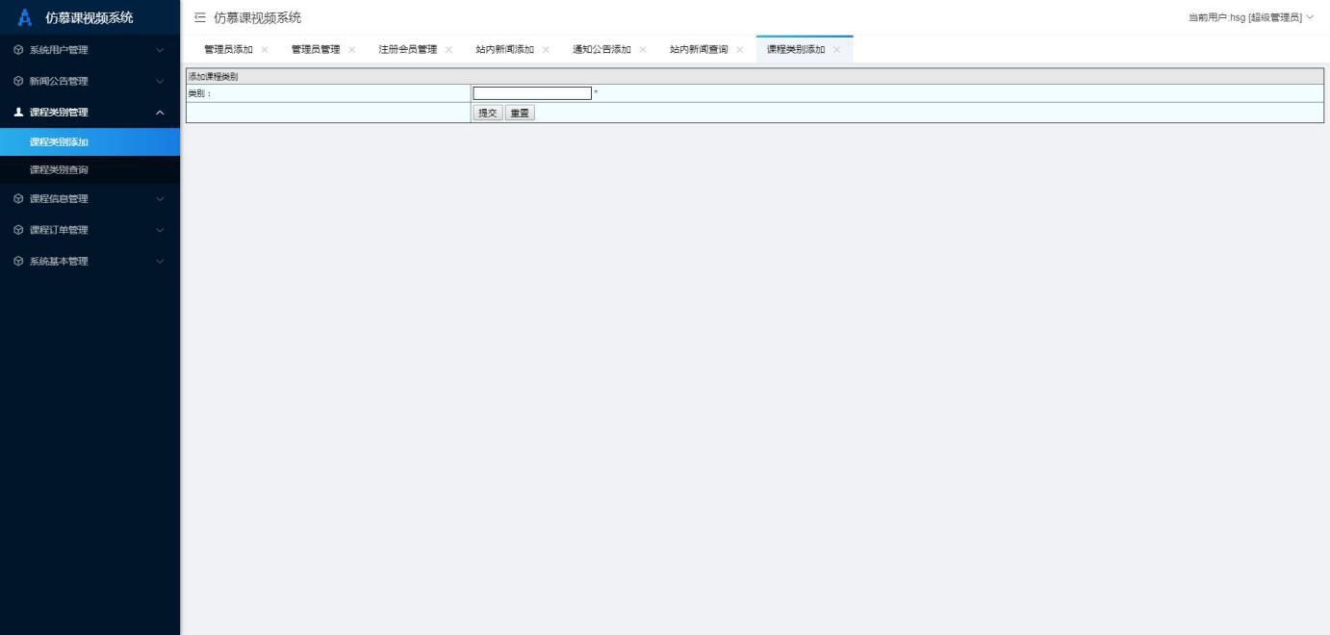Click the 重置 reset button

520,113
